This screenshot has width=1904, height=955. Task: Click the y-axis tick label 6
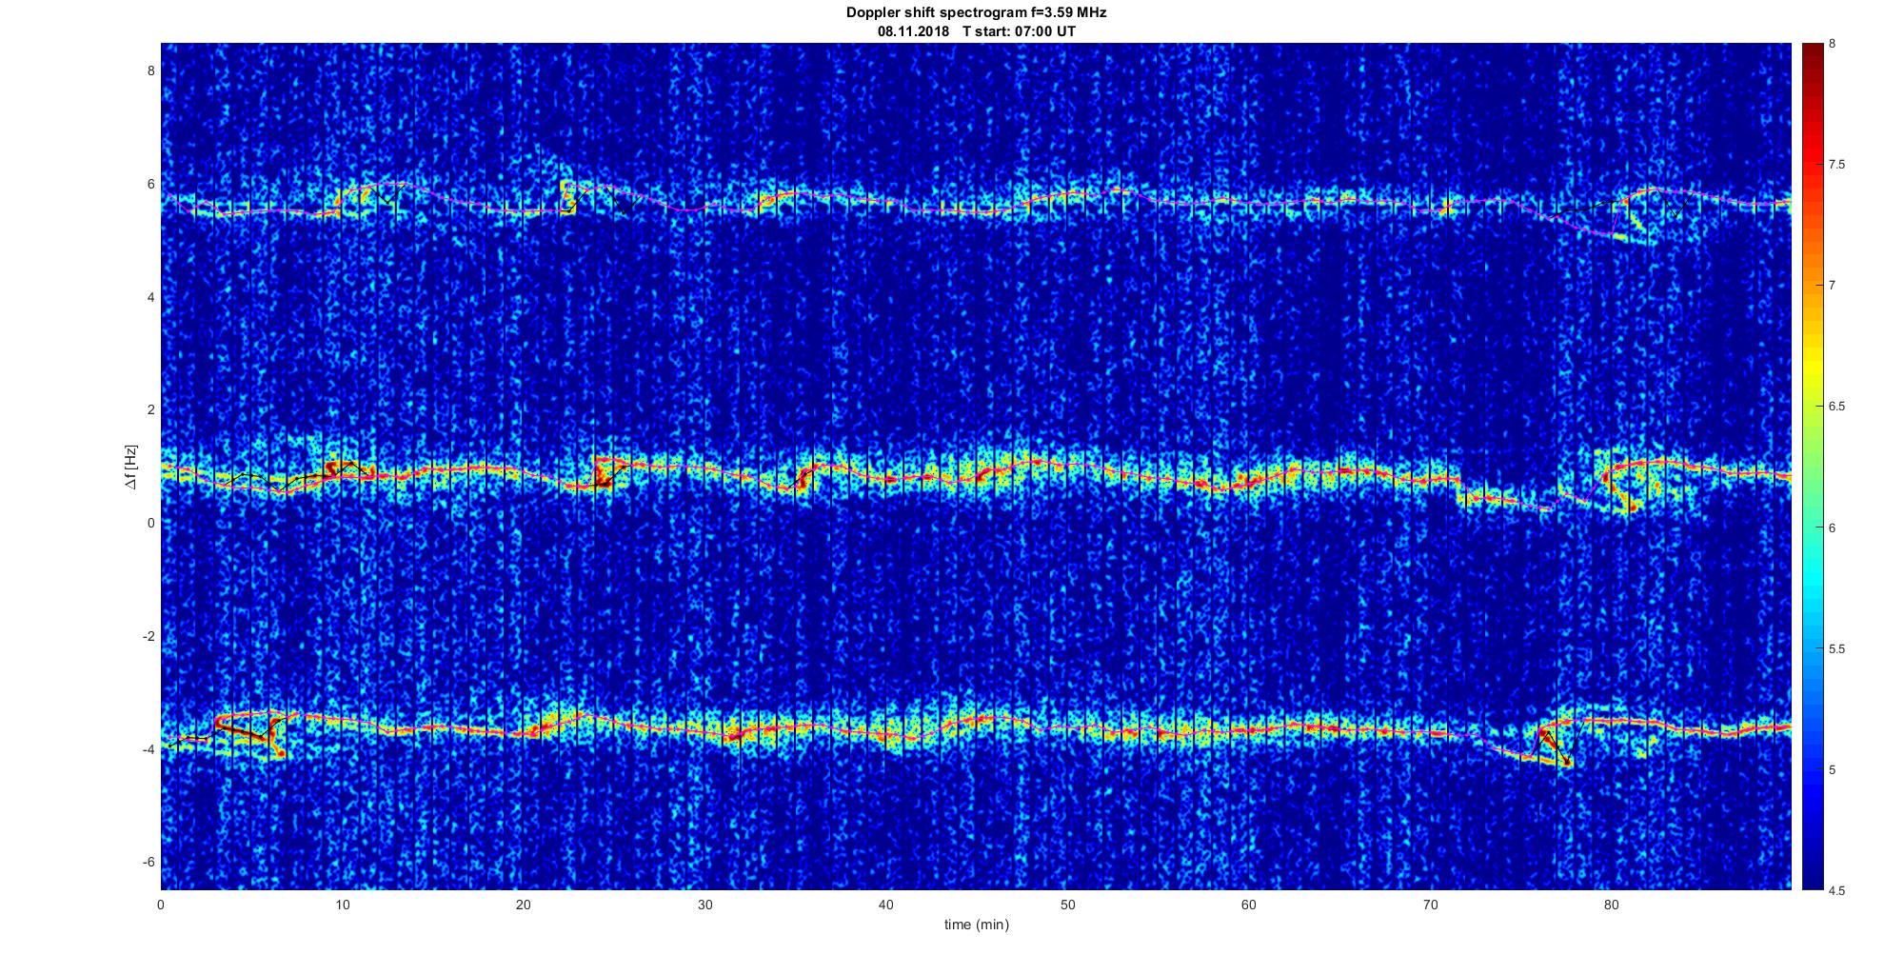click(x=149, y=184)
